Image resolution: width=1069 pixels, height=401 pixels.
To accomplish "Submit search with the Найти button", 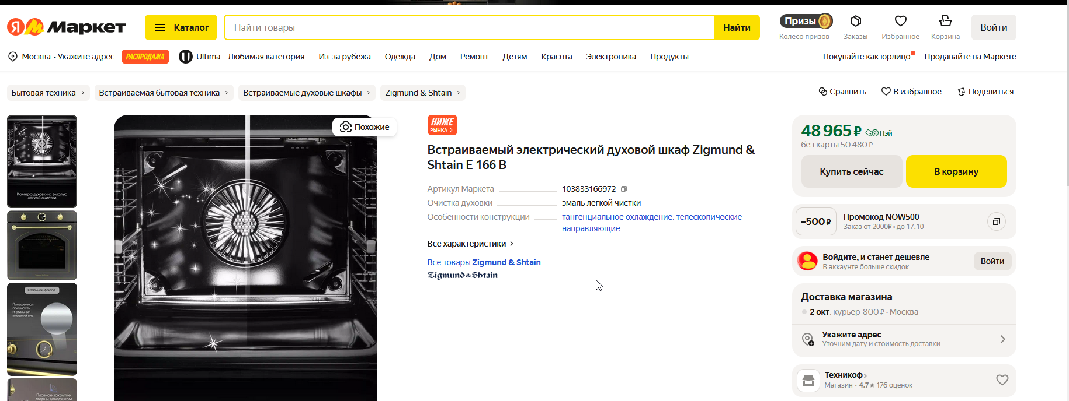I will (x=737, y=27).
